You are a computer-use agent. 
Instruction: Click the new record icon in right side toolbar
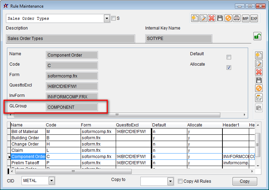259,55
